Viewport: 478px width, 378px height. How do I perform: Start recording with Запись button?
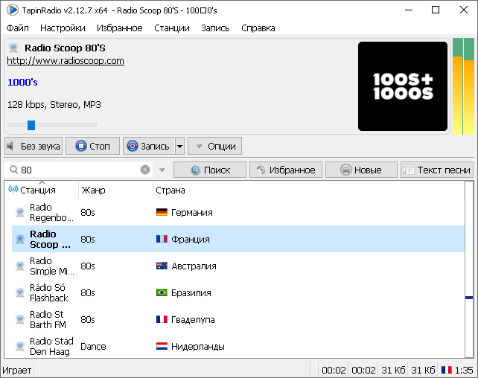(x=149, y=146)
